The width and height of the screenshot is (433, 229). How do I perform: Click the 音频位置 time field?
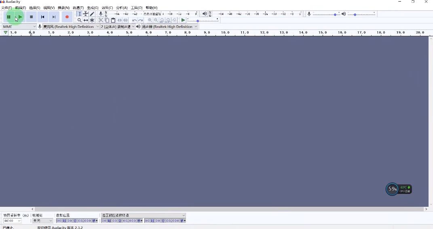tap(77, 221)
